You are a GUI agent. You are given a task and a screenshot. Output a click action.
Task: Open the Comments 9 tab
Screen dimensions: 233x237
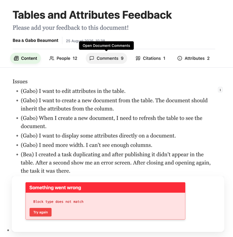click(x=106, y=58)
